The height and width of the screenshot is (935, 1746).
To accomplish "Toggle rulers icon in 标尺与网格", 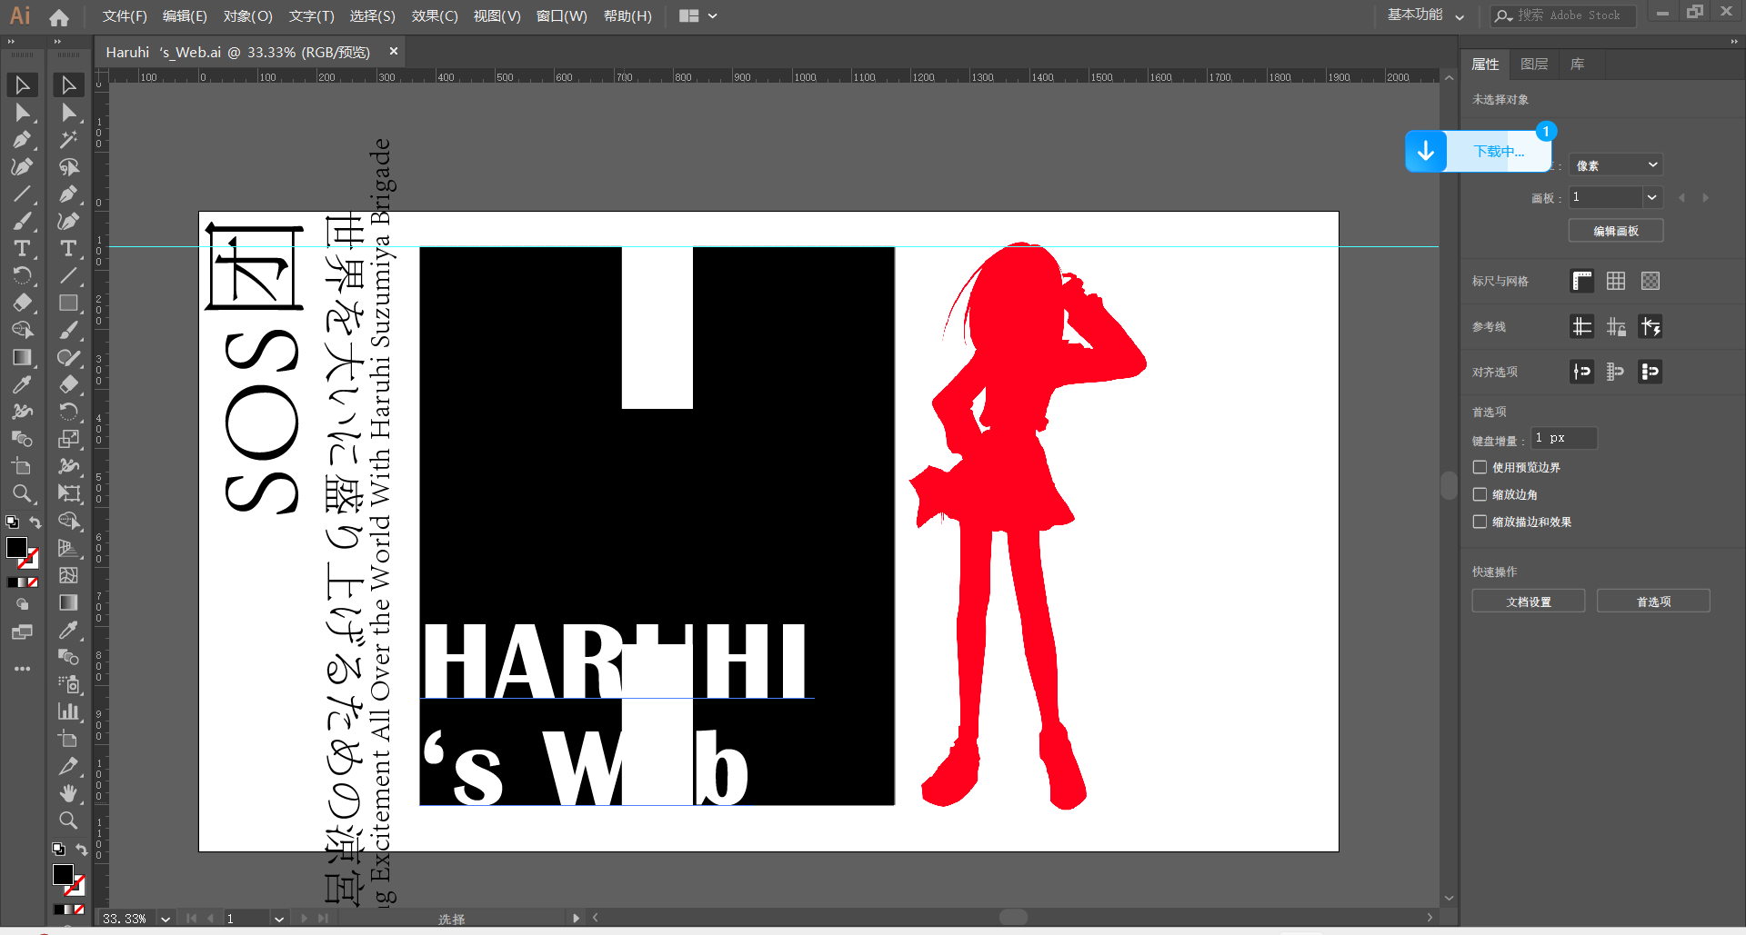I will click(x=1582, y=281).
